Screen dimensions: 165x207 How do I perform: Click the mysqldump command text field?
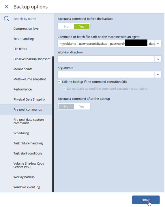106,44
